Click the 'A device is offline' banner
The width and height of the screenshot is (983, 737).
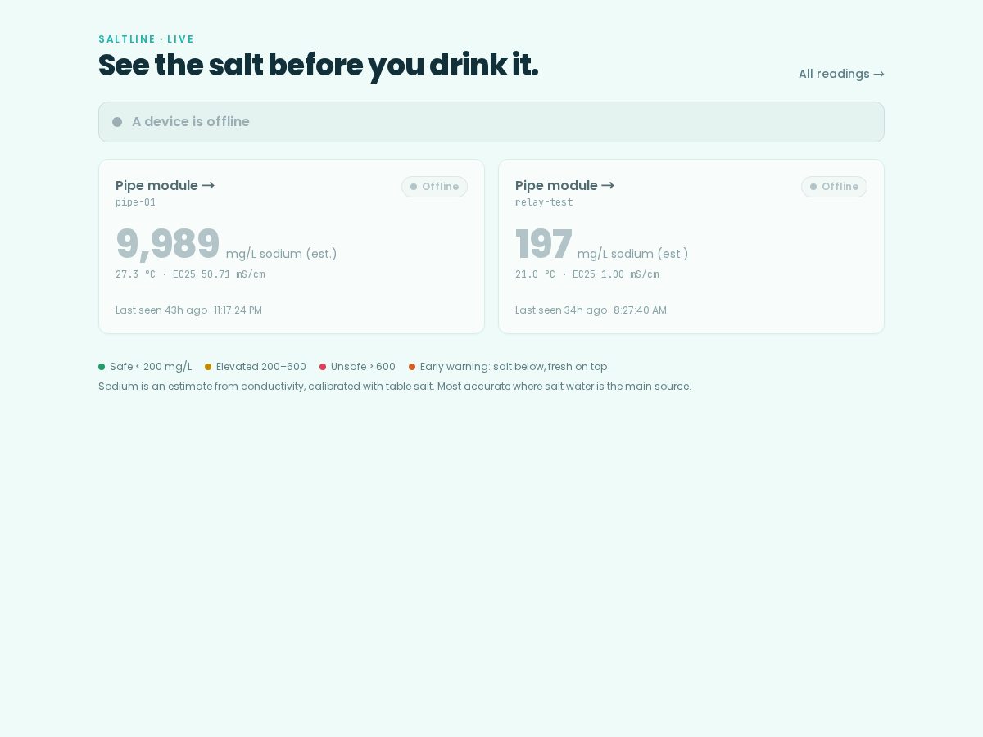click(x=491, y=122)
